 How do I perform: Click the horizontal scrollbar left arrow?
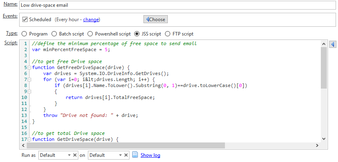[x=23, y=146]
